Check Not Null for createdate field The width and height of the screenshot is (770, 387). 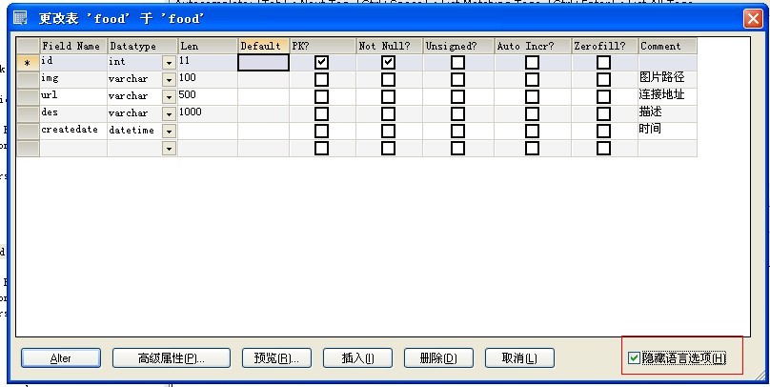(x=389, y=132)
